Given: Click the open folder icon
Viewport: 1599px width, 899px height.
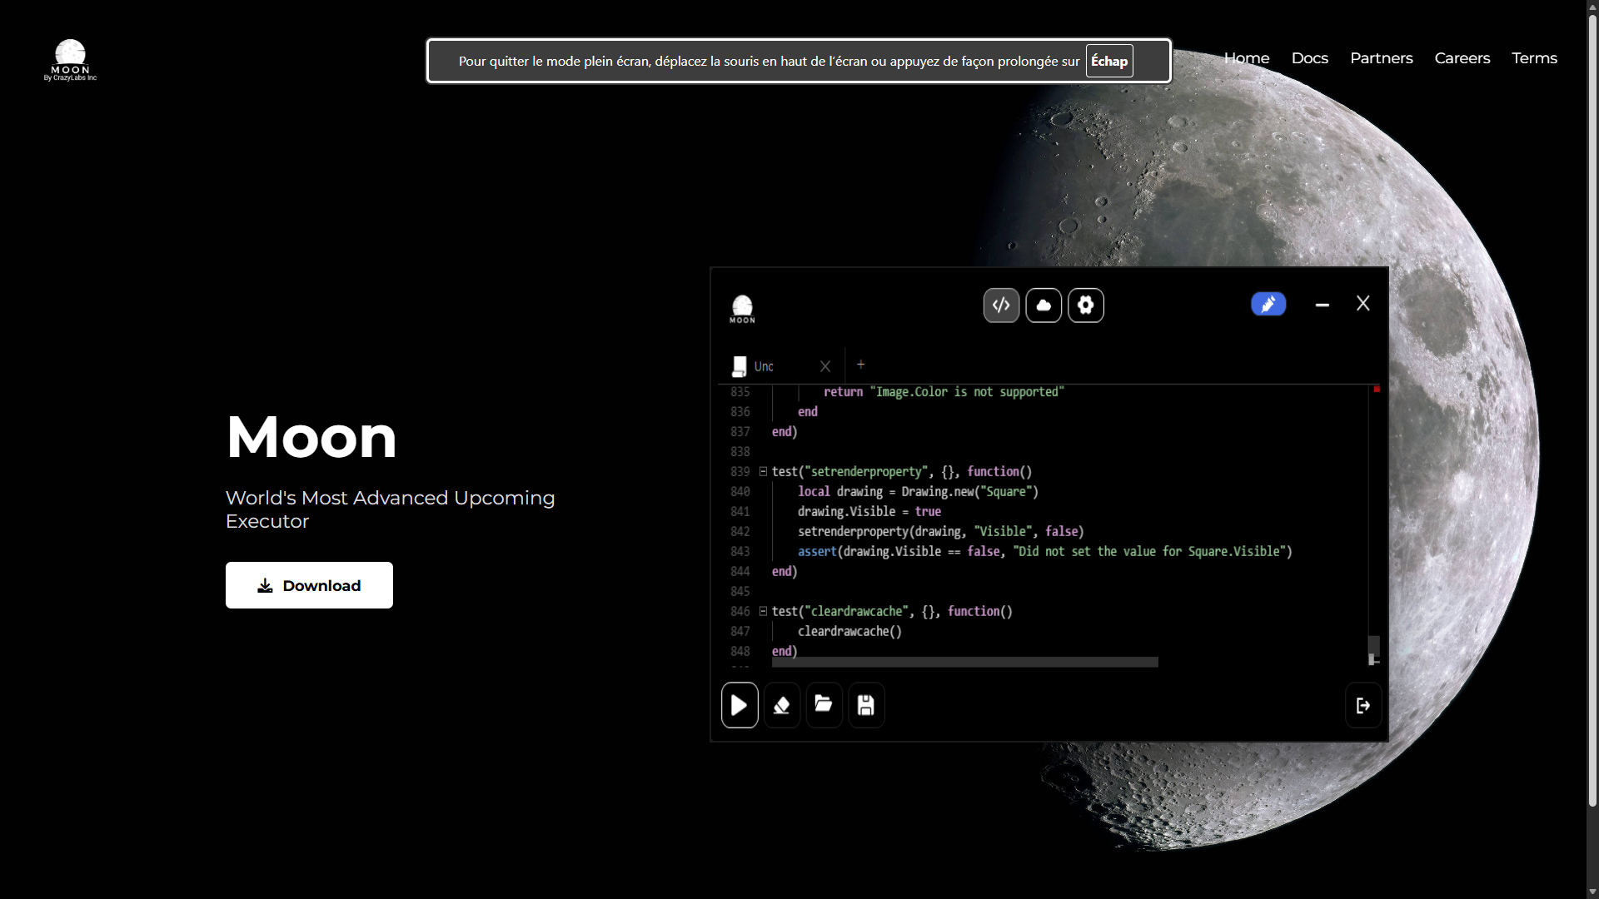Looking at the screenshot, I should (824, 705).
